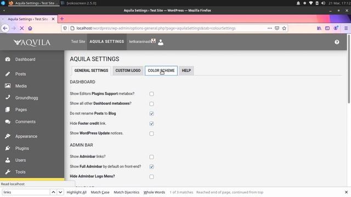Bookmark this page with star icon
The height and width of the screenshot is (197, 351).
click(284, 28)
